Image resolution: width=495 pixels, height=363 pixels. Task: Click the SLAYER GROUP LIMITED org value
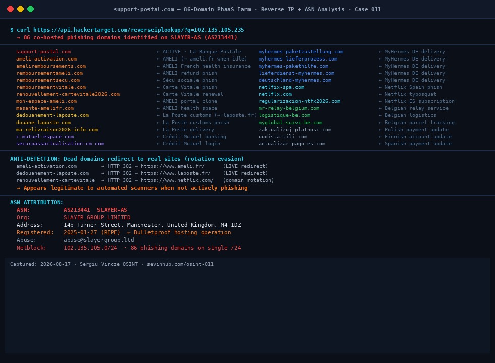click(x=97, y=217)
